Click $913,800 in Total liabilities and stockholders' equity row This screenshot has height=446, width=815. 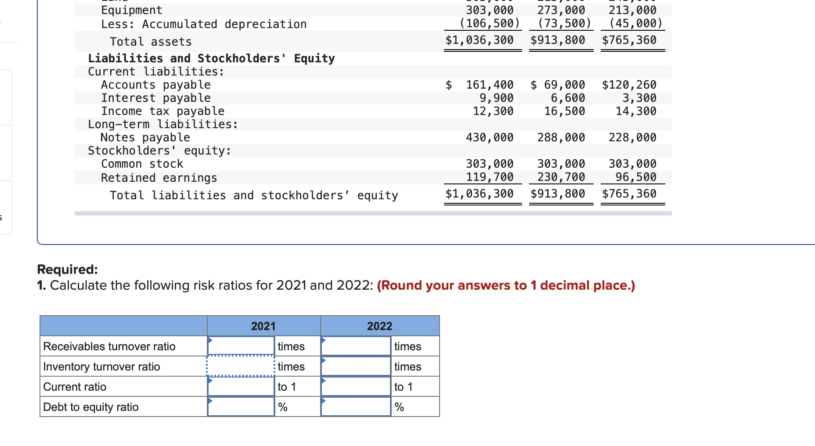pyautogui.click(x=558, y=194)
